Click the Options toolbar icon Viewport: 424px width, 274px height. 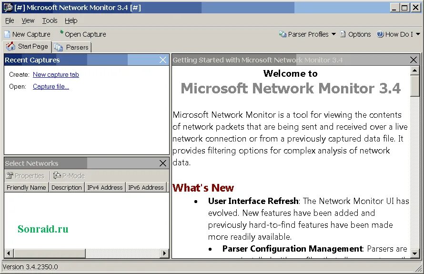[x=343, y=34]
